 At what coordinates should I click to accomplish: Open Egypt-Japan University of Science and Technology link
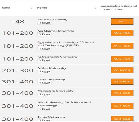click(66, 44)
